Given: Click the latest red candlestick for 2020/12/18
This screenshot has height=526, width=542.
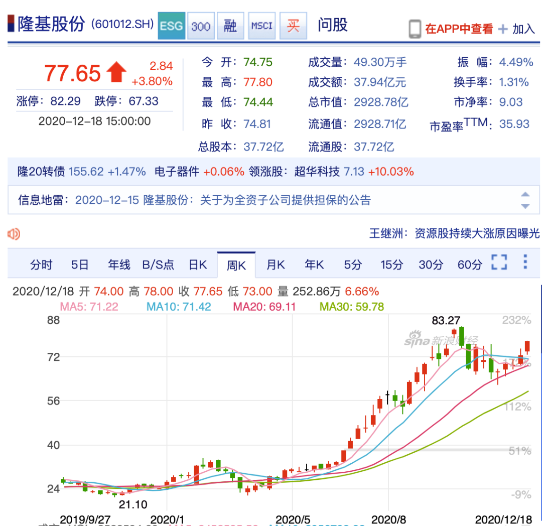Looking at the screenshot, I should point(527,347).
